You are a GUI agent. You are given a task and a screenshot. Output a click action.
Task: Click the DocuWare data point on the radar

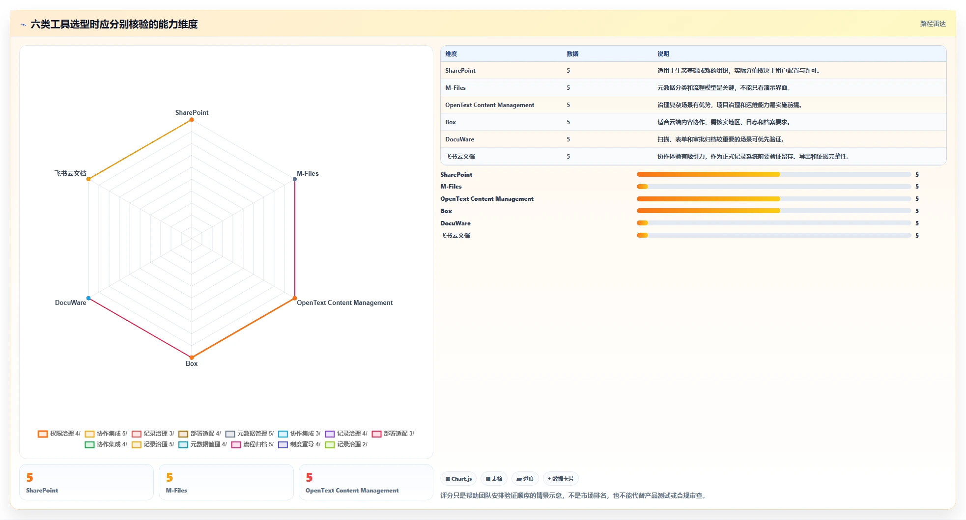coord(88,298)
